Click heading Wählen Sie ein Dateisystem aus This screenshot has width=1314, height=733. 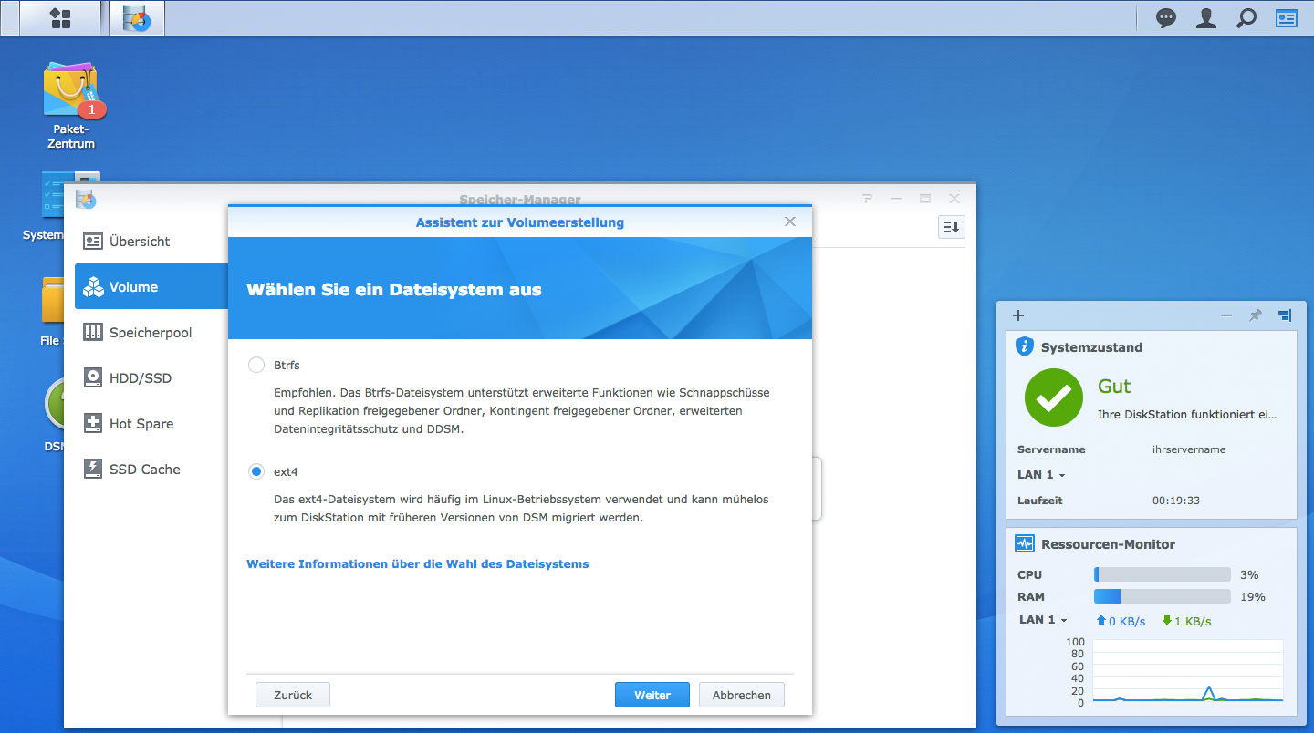click(x=394, y=290)
